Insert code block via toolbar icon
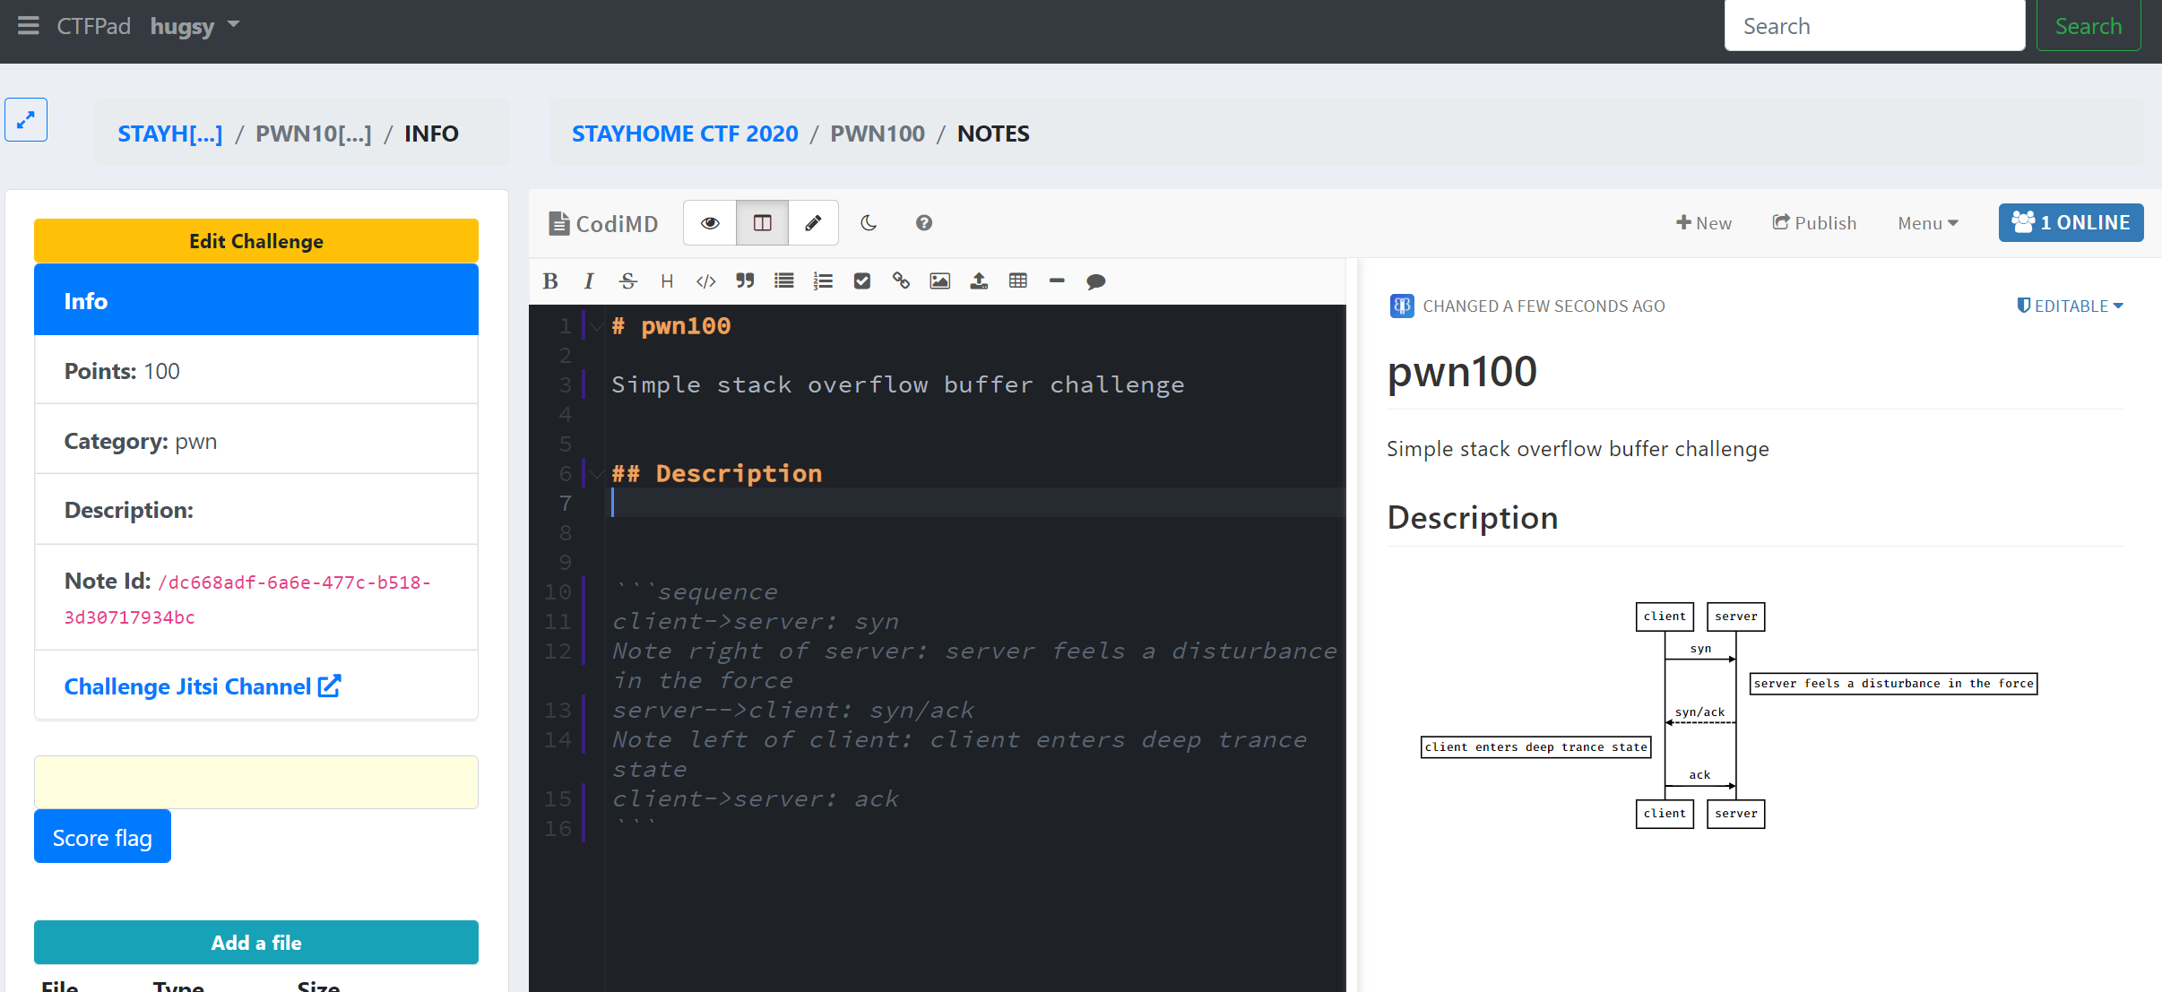2162x992 pixels. pyautogui.click(x=705, y=281)
